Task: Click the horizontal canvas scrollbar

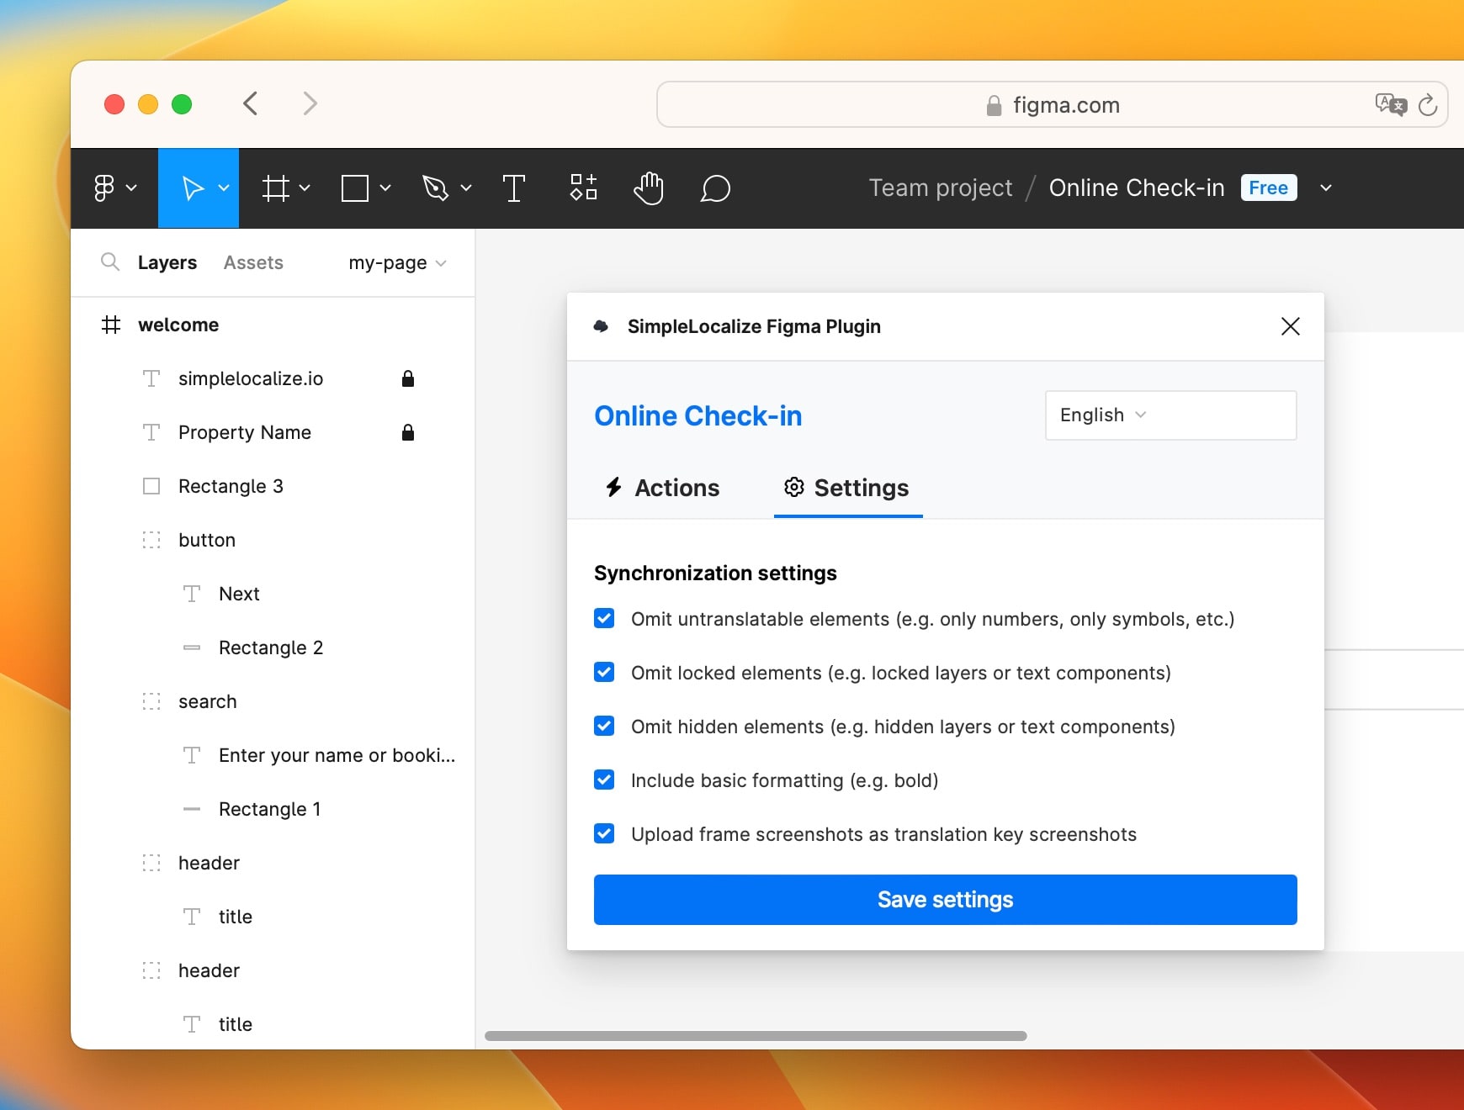Action: [756, 1036]
